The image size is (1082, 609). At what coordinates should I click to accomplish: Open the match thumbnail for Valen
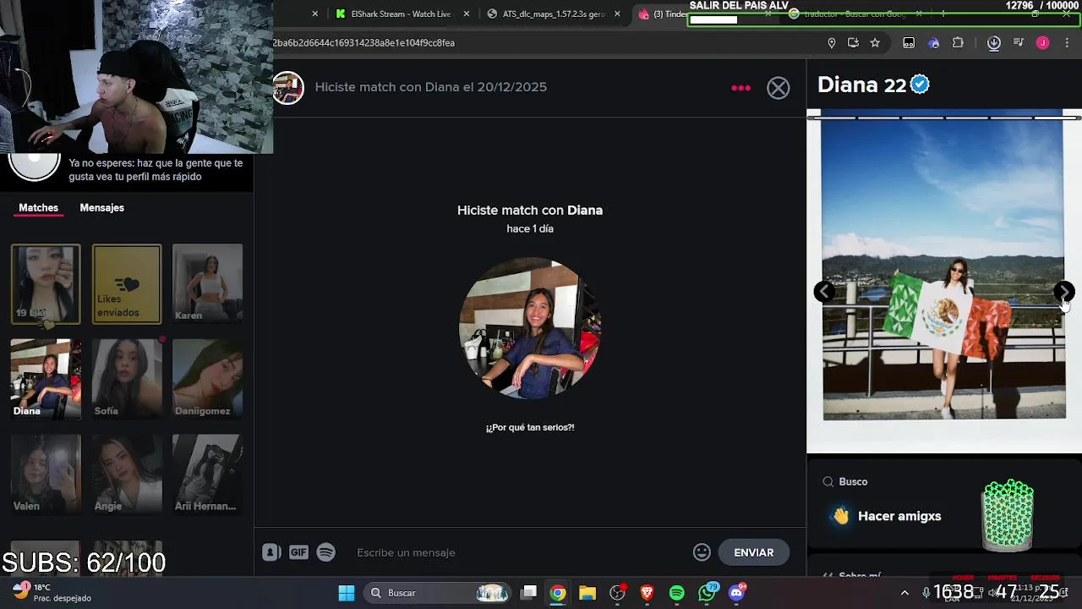(x=46, y=475)
